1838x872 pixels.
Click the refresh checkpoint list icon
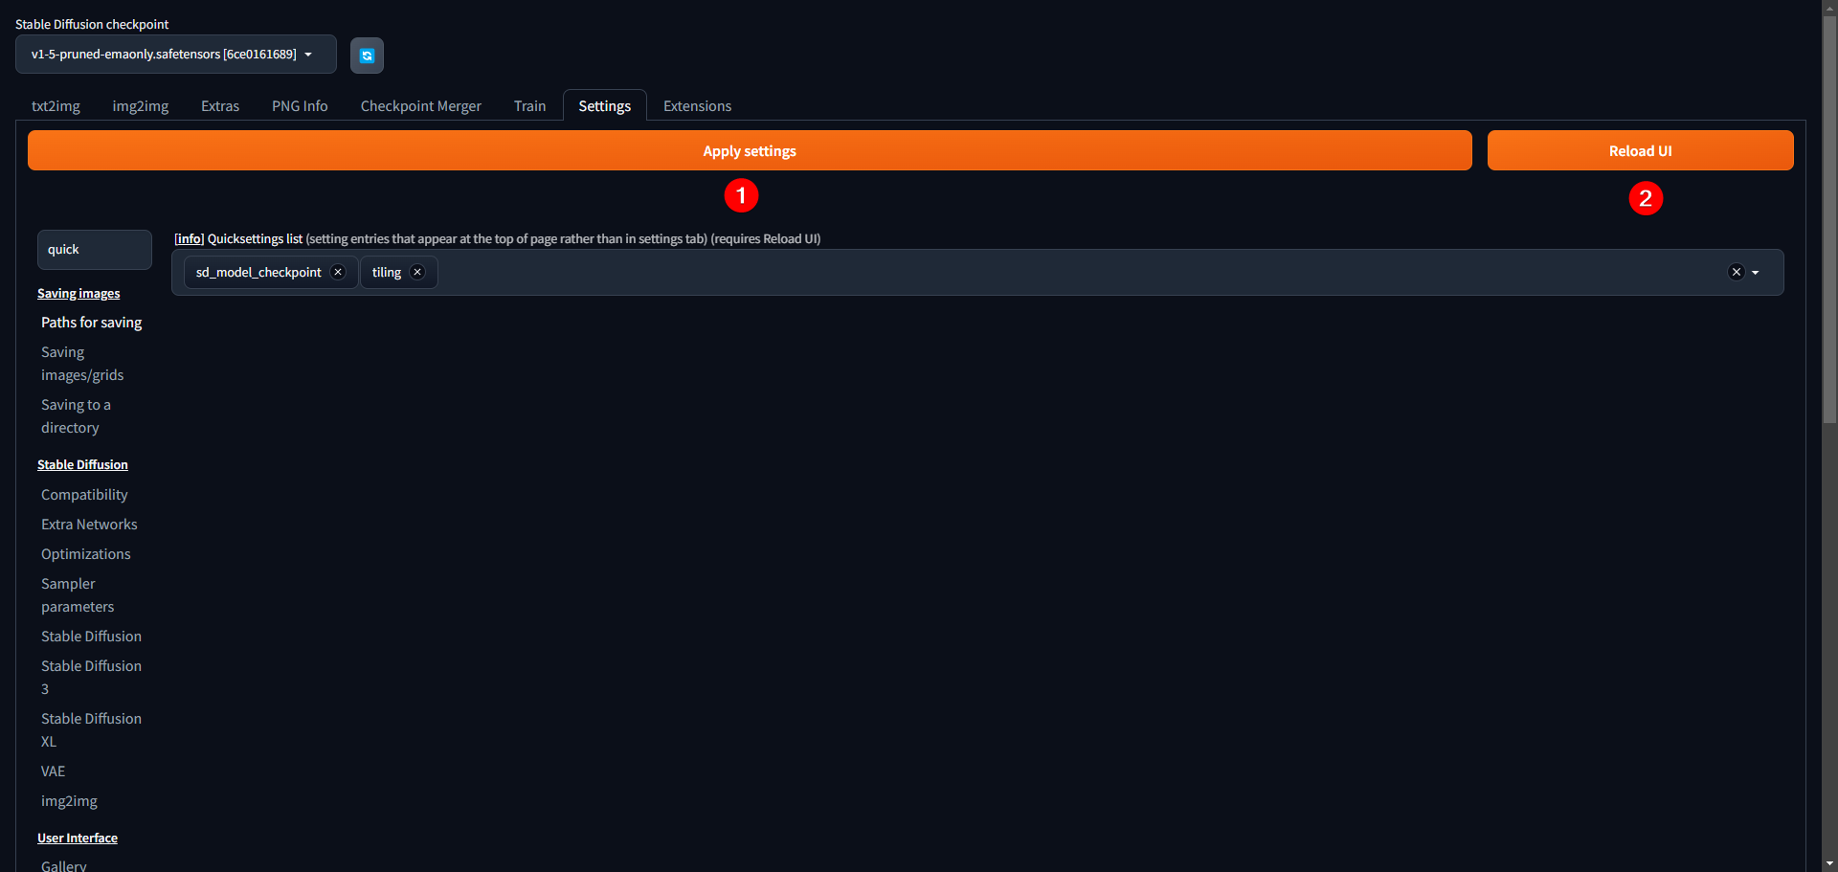click(367, 56)
